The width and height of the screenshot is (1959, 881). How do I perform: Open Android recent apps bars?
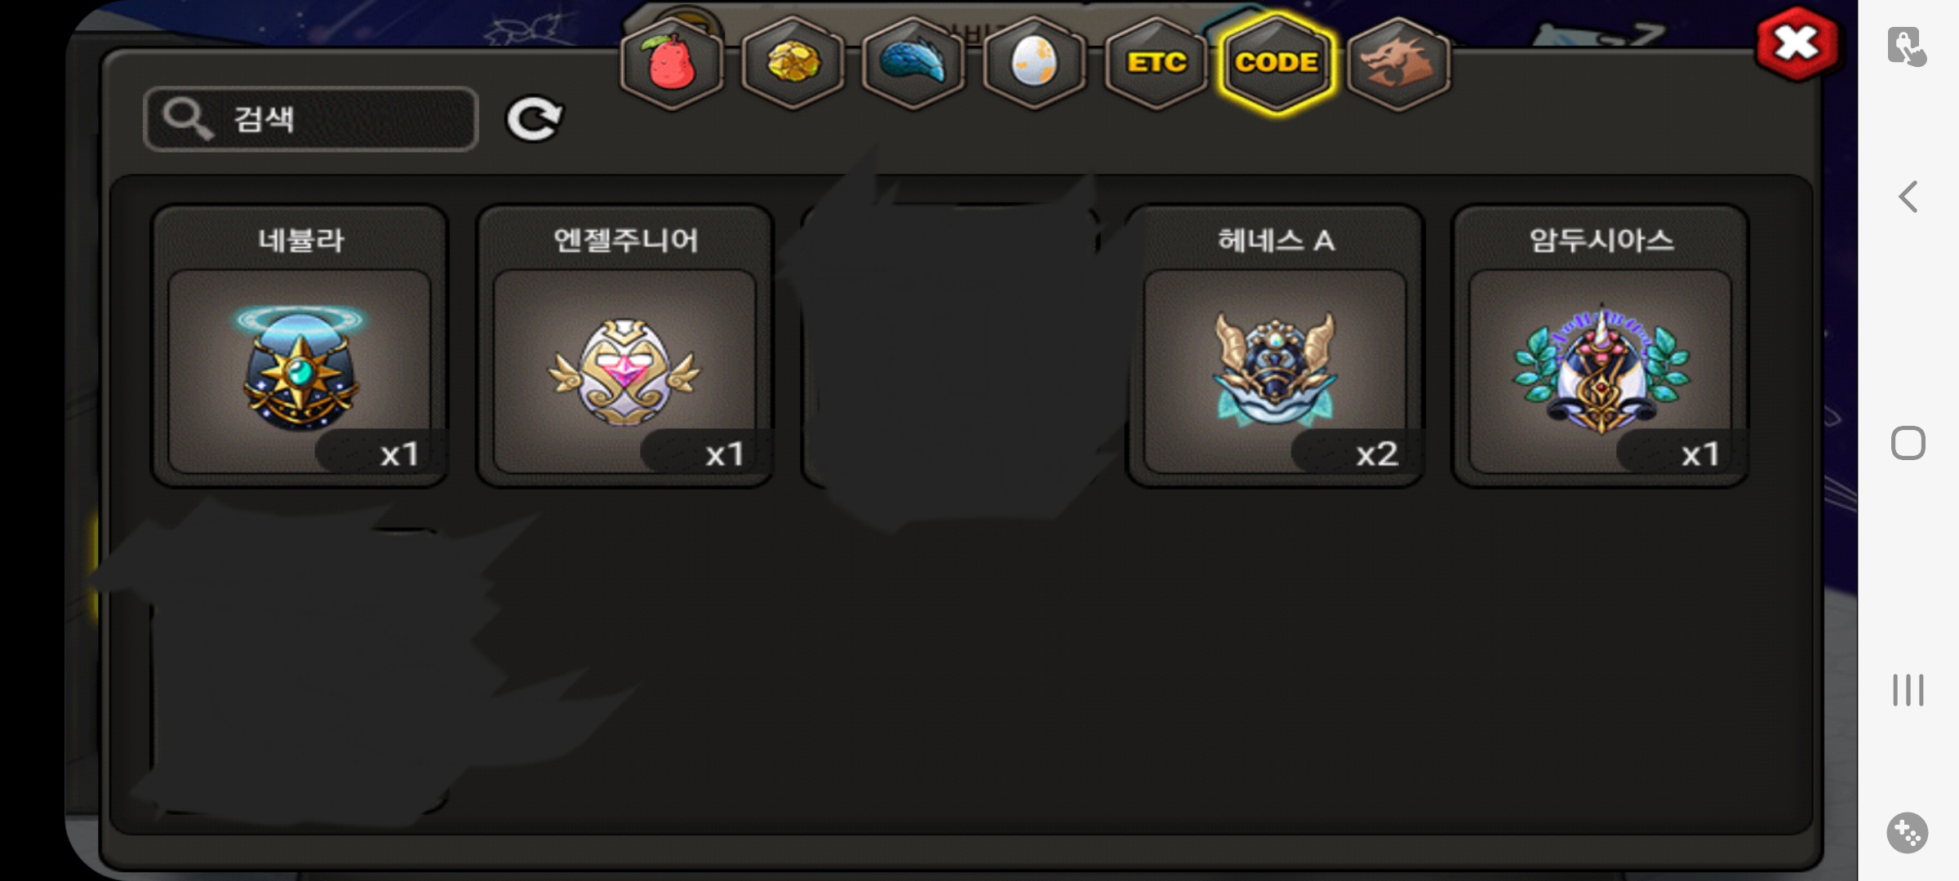click(1908, 690)
